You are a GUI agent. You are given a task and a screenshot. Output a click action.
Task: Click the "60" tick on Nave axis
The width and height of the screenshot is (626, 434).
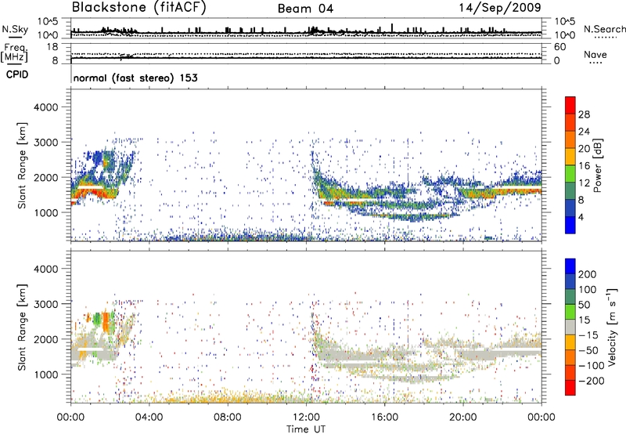point(559,47)
